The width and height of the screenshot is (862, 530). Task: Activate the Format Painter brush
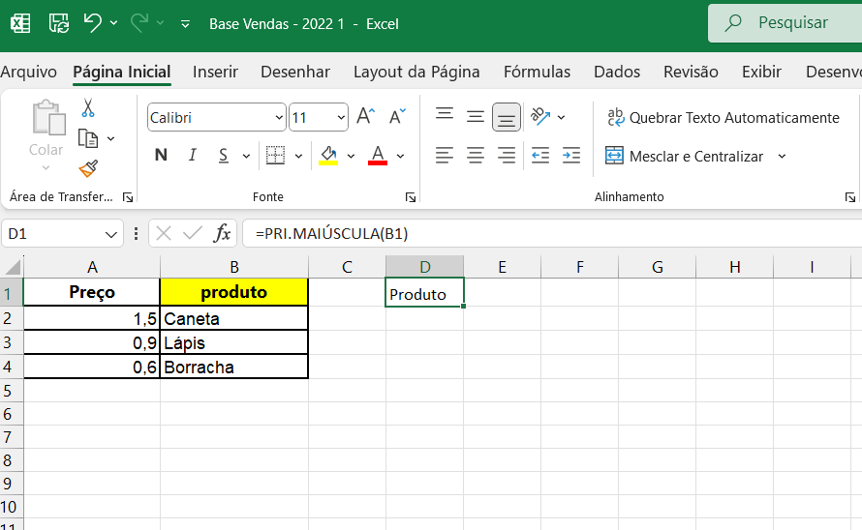[88, 168]
